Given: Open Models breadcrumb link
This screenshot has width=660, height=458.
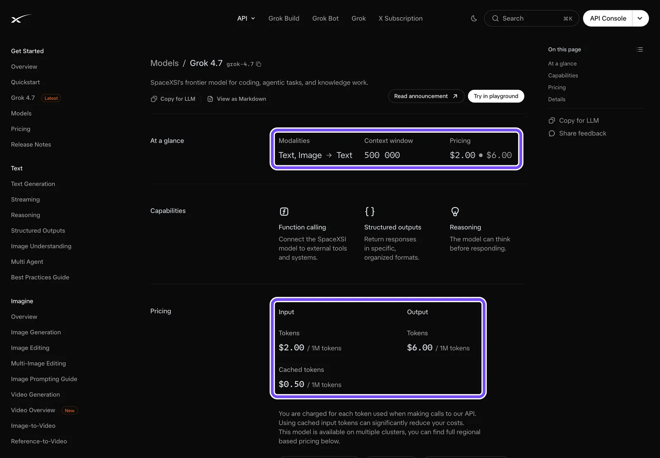Looking at the screenshot, I should click(165, 63).
